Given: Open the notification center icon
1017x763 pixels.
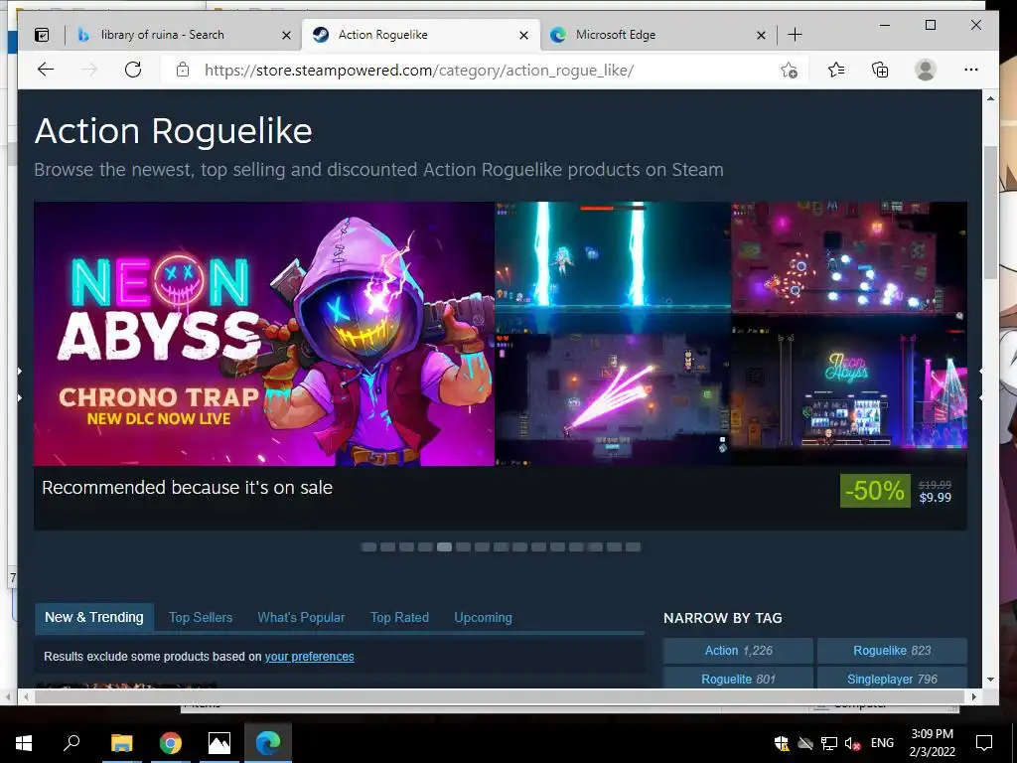Looking at the screenshot, I should coord(984,743).
